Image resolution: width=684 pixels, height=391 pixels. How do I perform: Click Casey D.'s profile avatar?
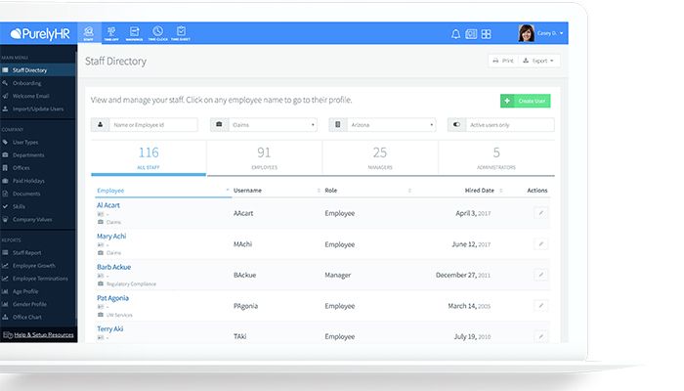tap(526, 33)
